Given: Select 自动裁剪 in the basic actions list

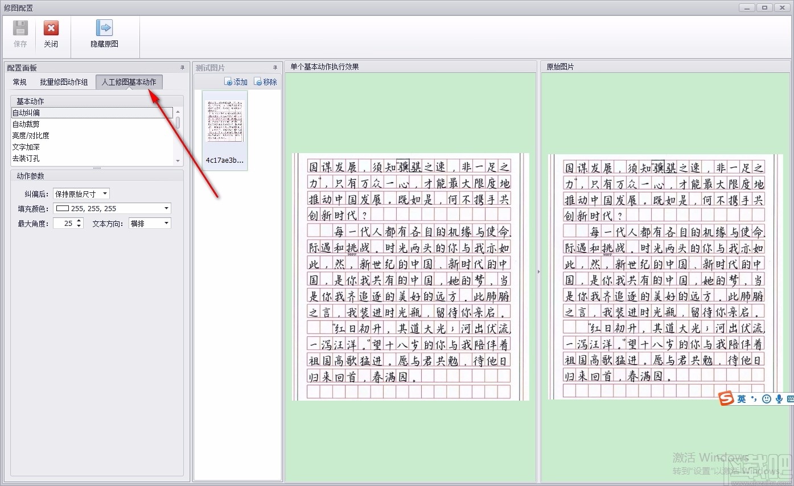Looking at the screenshot, I should click(x=92, y=124).
